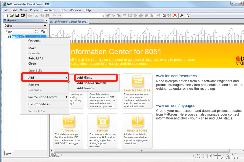
Task: Open the Help menu
Action: coord(88,10)
